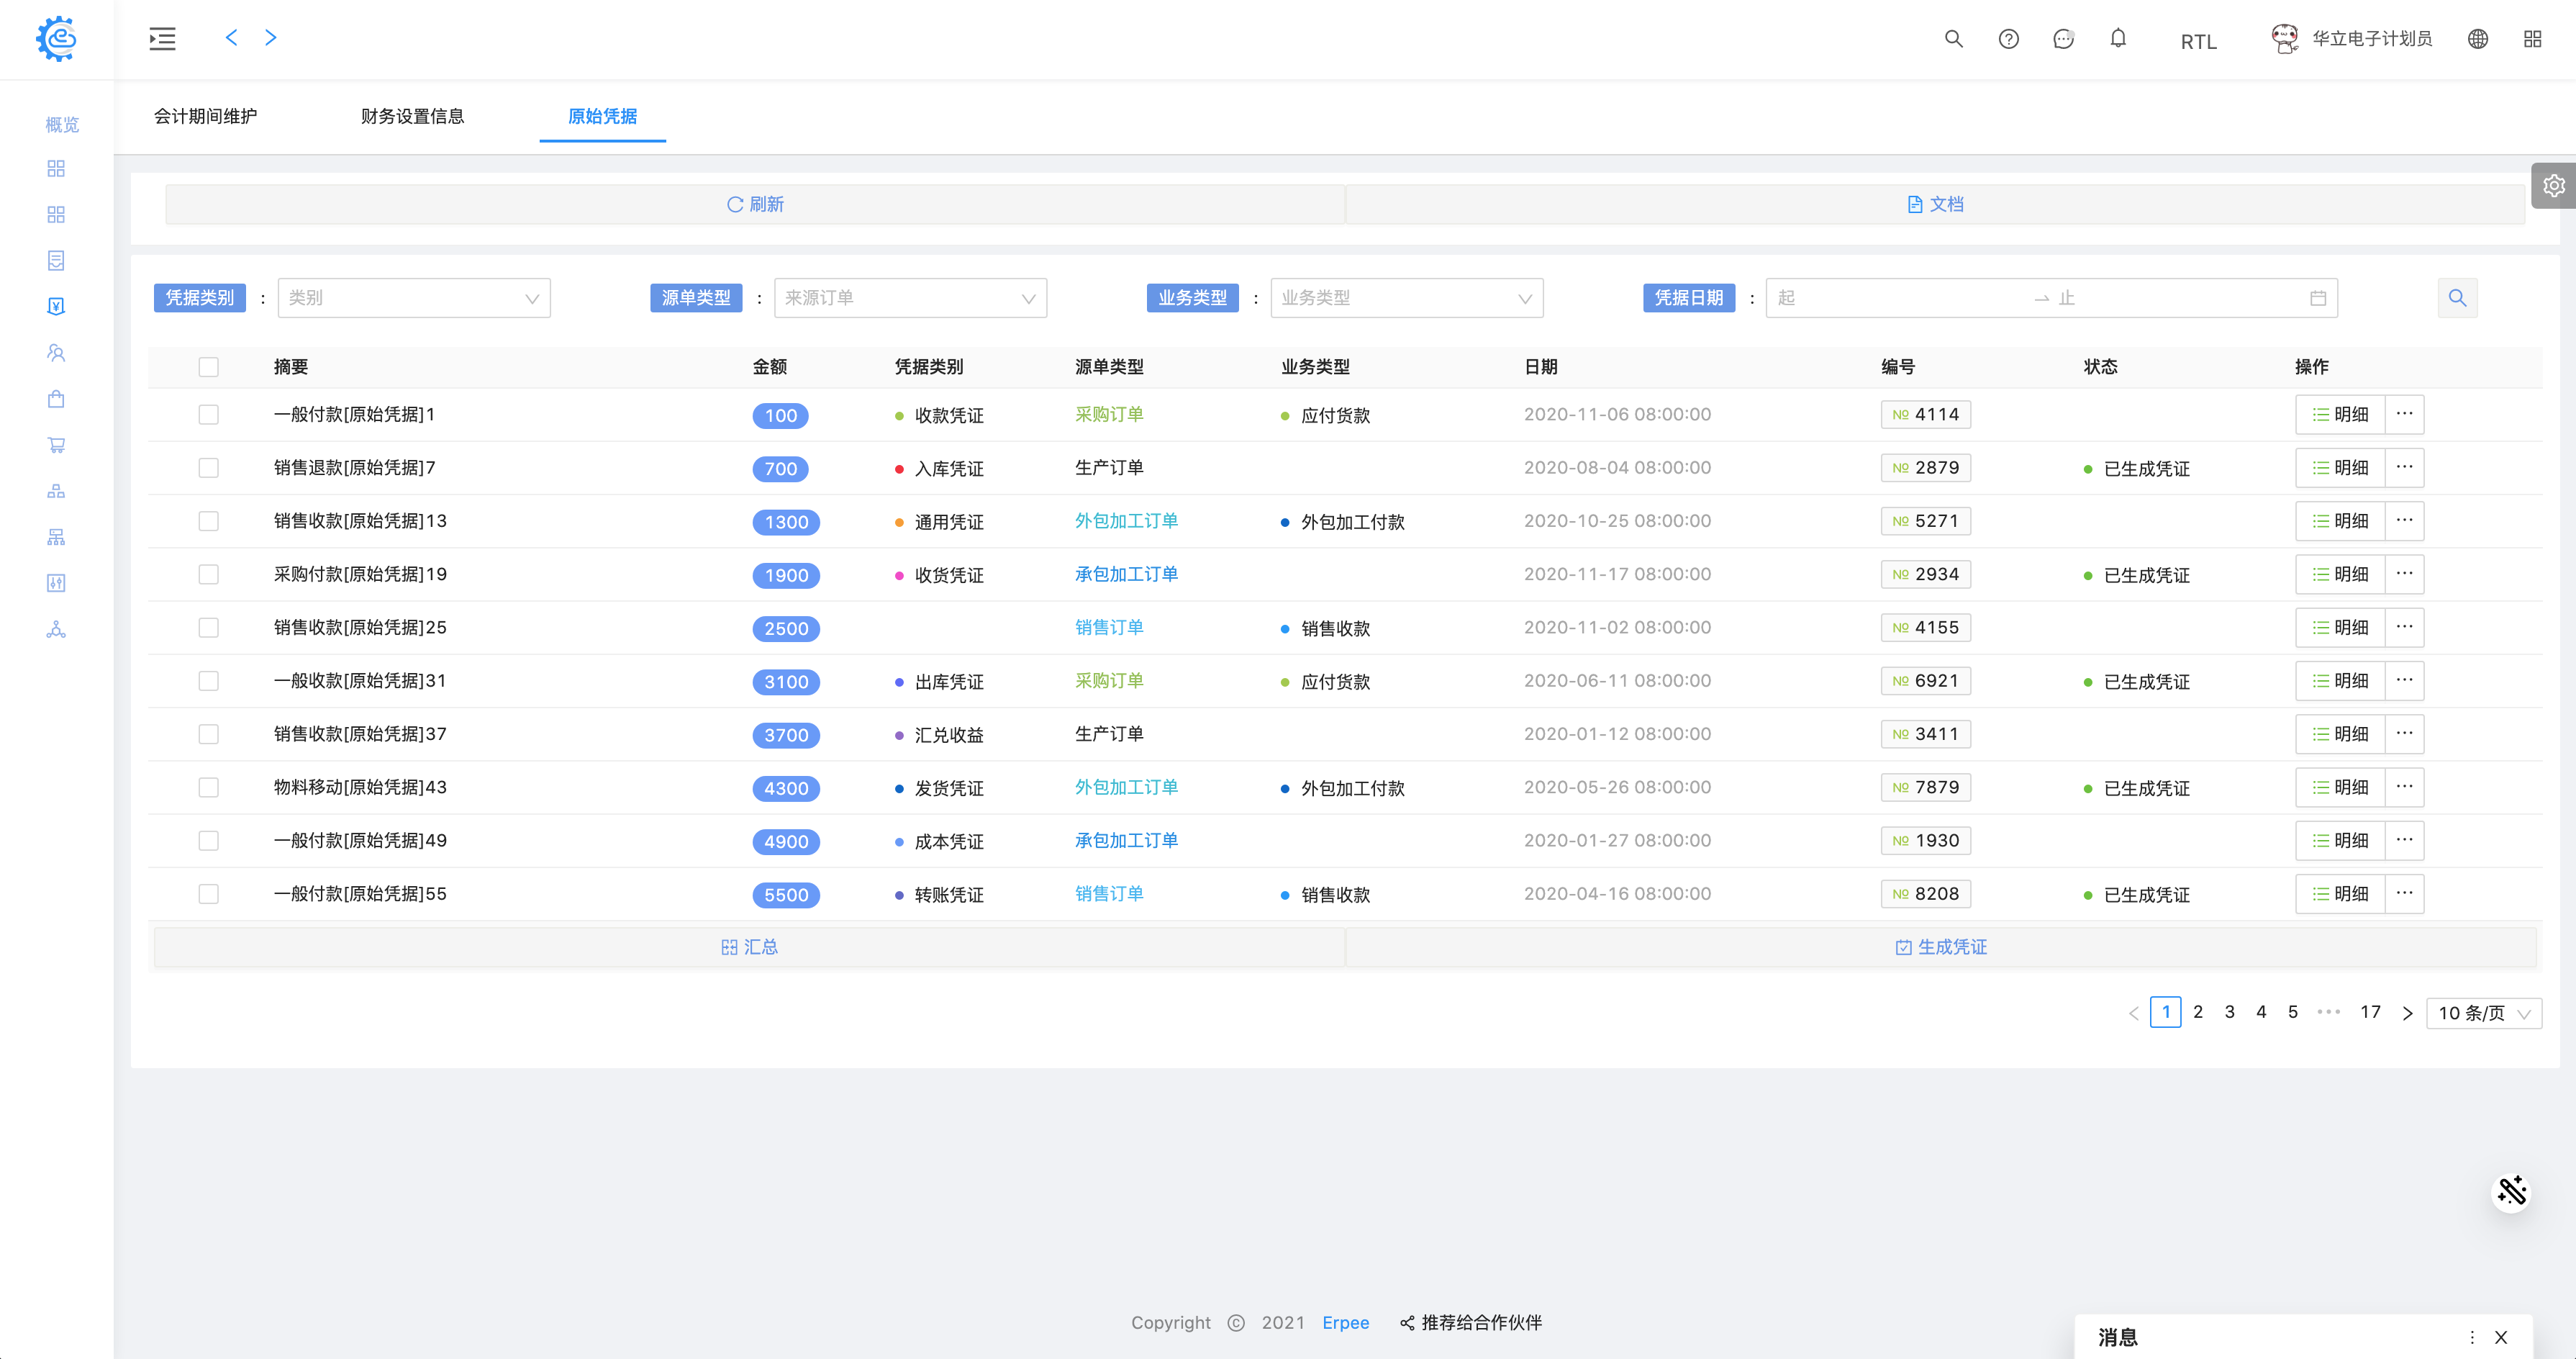Open the language globe icon
The image size is (2576, 1359).
pos(2477,39)
